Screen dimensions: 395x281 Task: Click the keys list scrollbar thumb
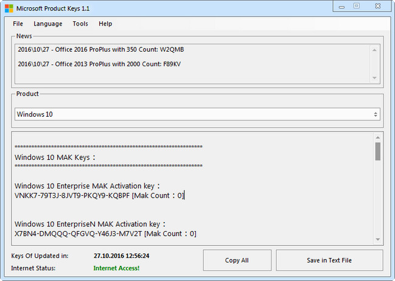pos(377,151)
